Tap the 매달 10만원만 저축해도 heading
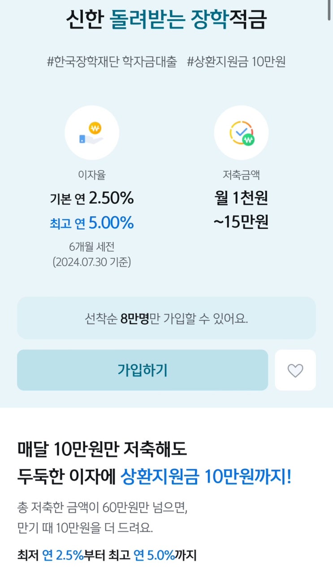Image resolution: width=333 pixels, height=581 pixels. point(102,449)
